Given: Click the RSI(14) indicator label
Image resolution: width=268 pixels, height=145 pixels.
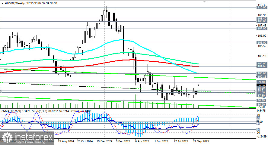Looking at the screenshot, I should tap(76, 111).
